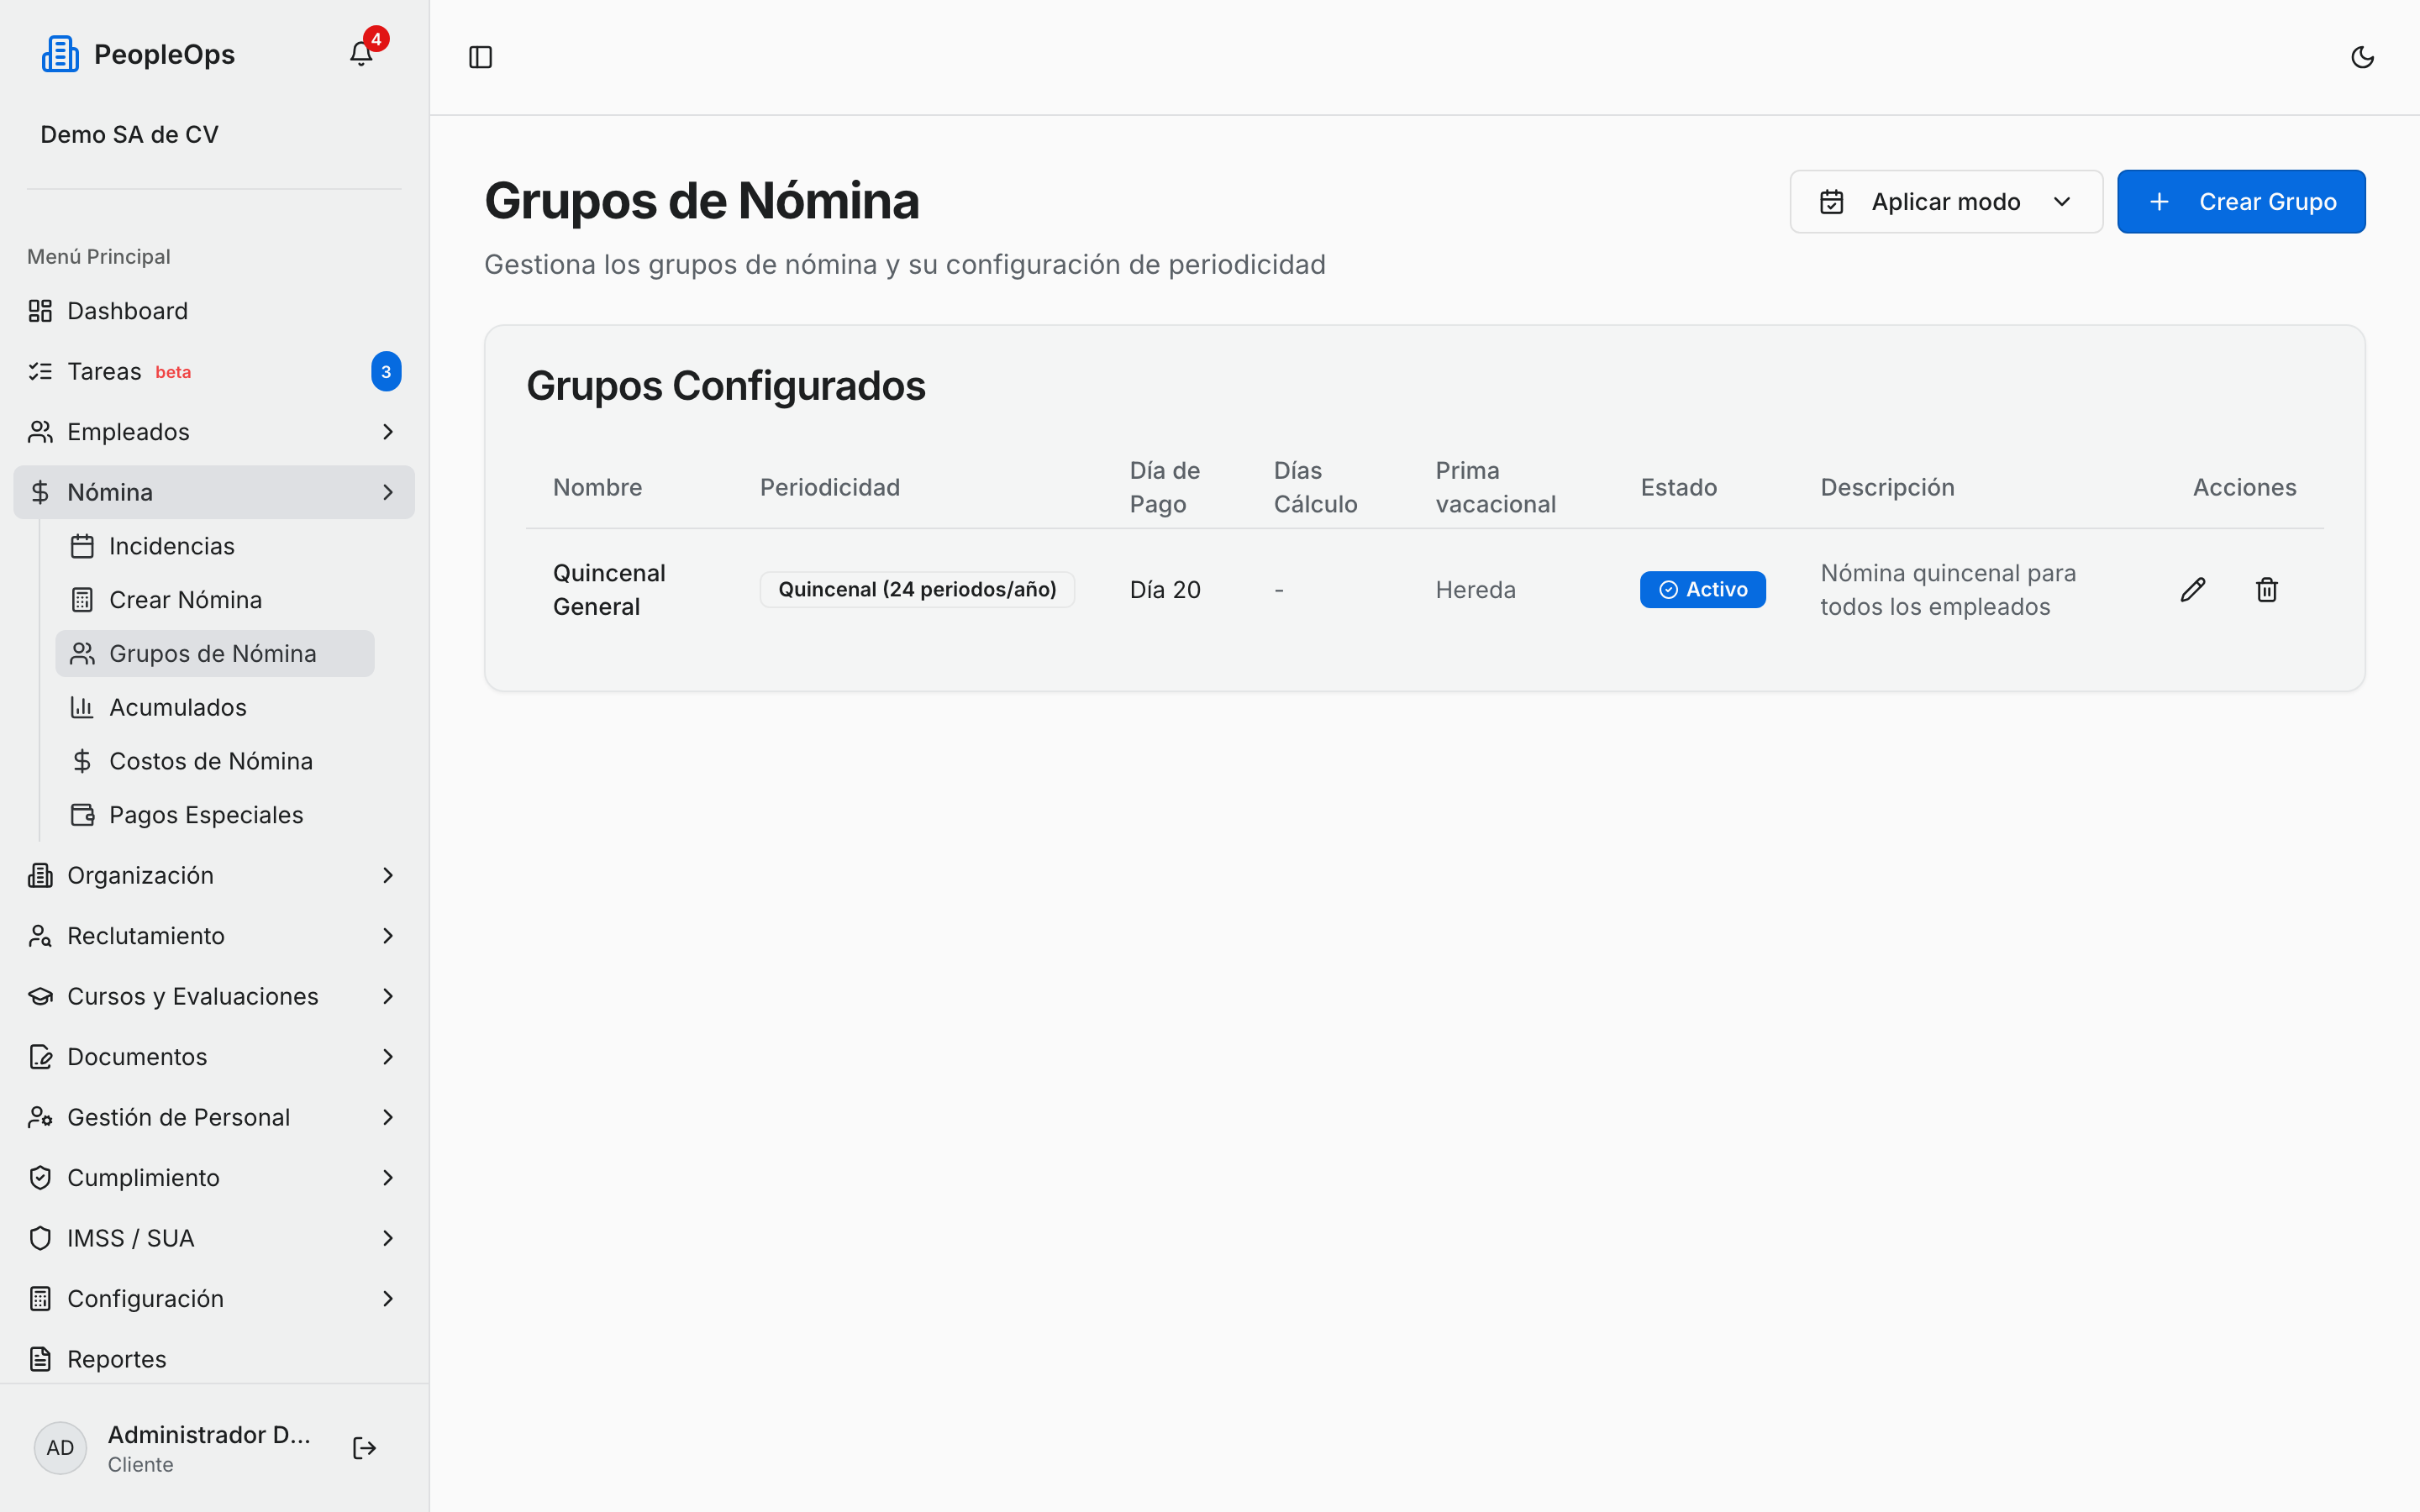This screenshot has height=1512, width=2420.
Task: Click the Acumulados bar chart icon
Action: point(82,707)
